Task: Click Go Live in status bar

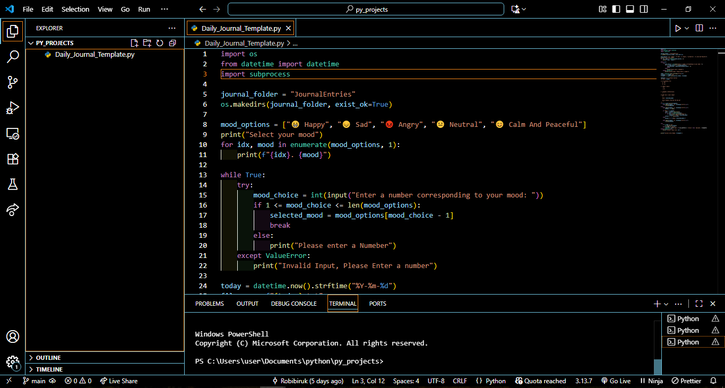Action: [x=616, y=381]
